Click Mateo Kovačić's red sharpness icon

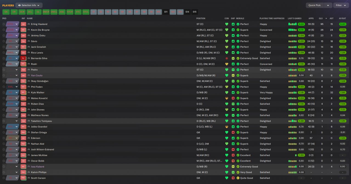233,98
